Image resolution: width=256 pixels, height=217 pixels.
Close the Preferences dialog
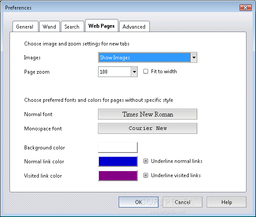click(245, 7)
